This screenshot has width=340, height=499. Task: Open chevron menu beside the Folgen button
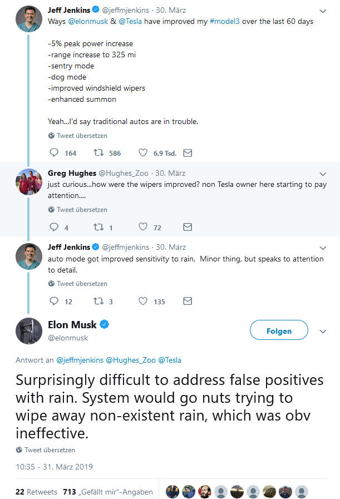[323, 331]
